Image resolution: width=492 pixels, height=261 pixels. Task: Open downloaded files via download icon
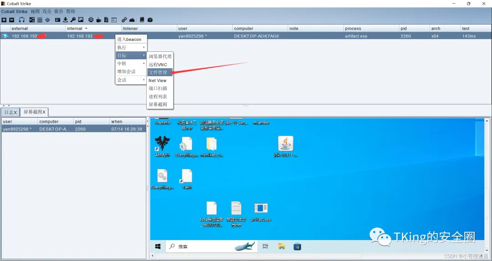[x=65, y=20]
